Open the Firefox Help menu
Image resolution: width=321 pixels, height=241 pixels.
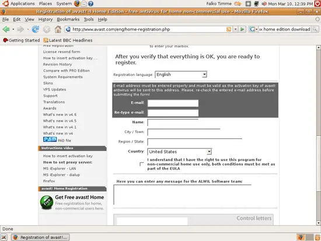pos(102,19)
